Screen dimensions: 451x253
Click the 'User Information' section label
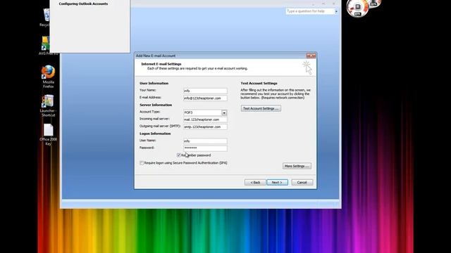point(154,83)
